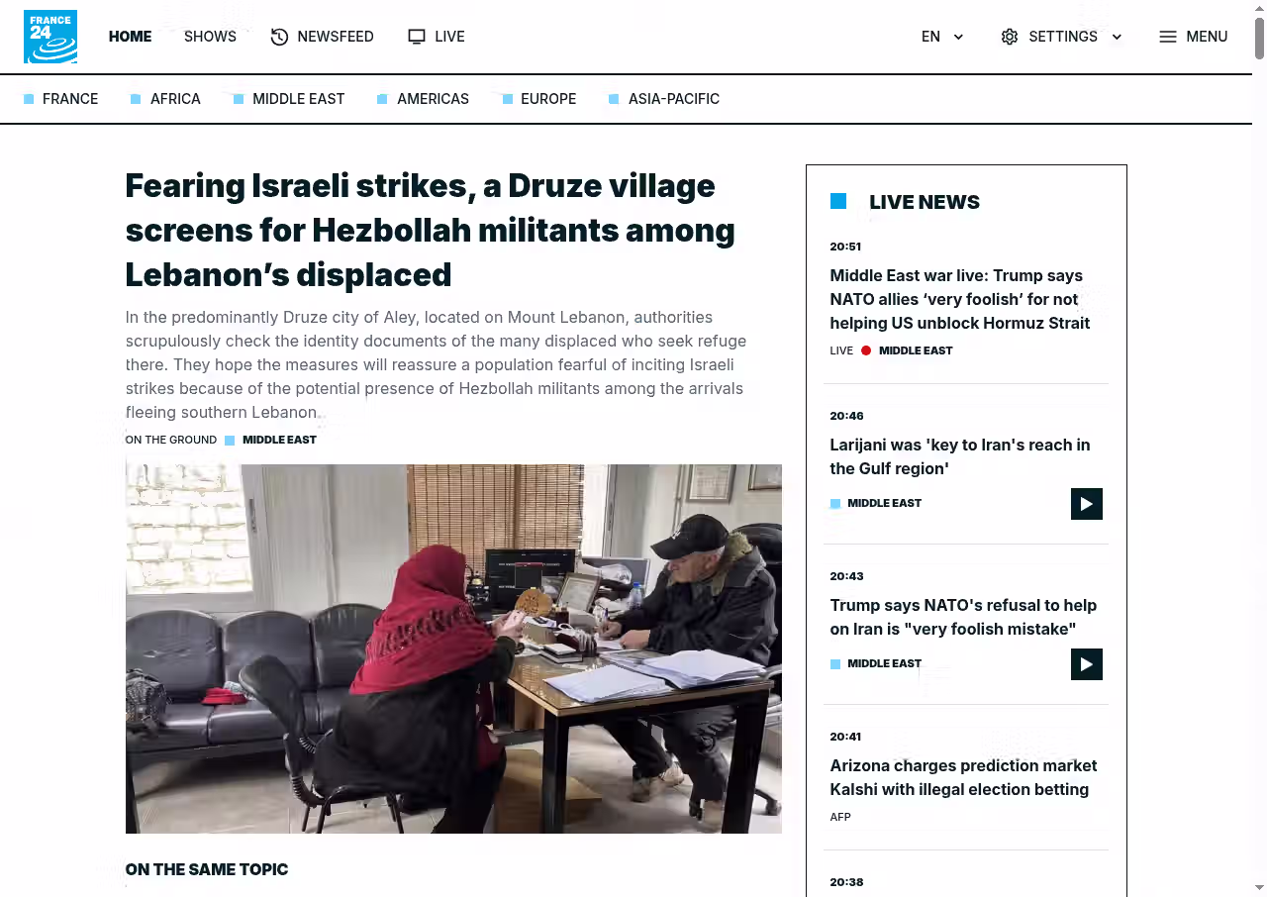The image size is (1267, 897).
Task: Play the Larijani video clip
Action: pos(1087,504)
